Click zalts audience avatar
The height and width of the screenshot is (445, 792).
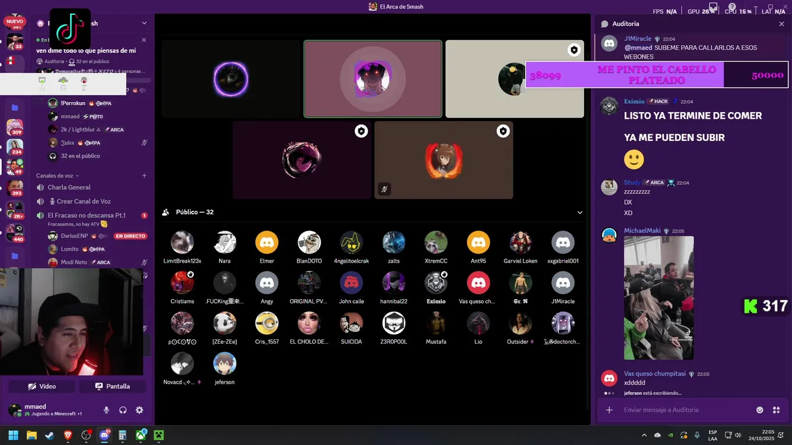point(394,242)
